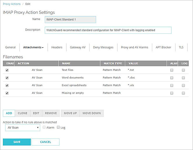Switch to the APT Blocker tab
Image resolution: width=193 pixels, height=150 pixels.
tap(164, 47)
